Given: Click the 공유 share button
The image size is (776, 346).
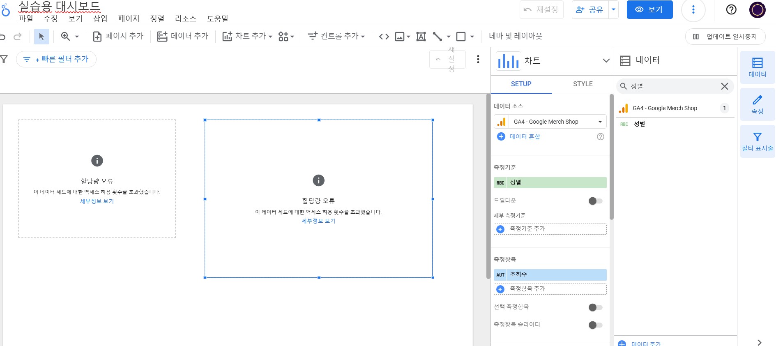Looking at the screenshot, I should pyautogui.click(x=590, y=9).
